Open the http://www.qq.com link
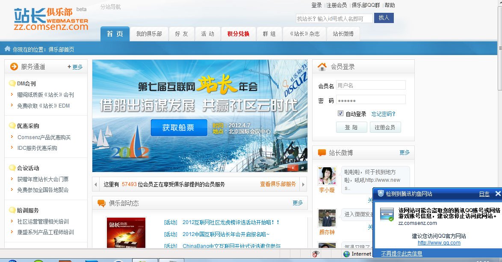This screenshot has height=262, width=502. pos(439,243)
